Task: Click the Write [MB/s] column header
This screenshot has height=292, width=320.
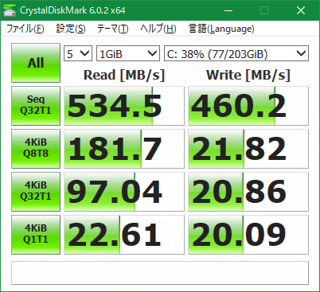Action: point(248,75)
